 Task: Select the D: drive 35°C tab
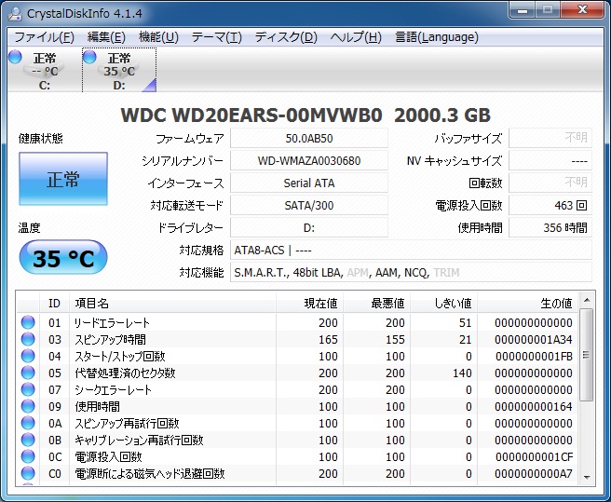pyautogui.click(x=119, y=70)
